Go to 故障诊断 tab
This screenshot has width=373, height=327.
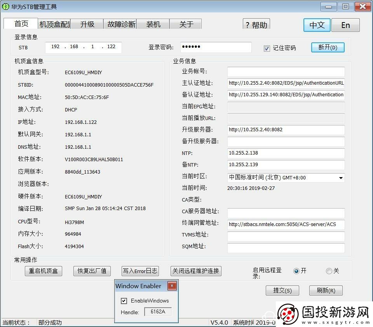tap(120, 24)
